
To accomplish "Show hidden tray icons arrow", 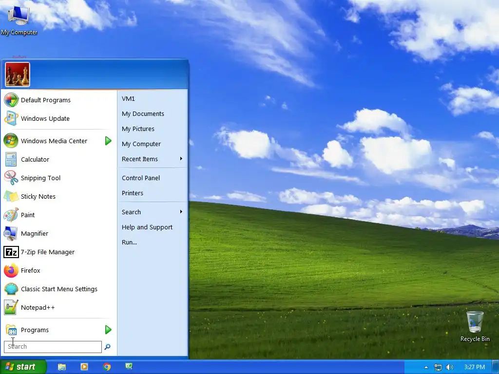I will (x=426, y=367).
